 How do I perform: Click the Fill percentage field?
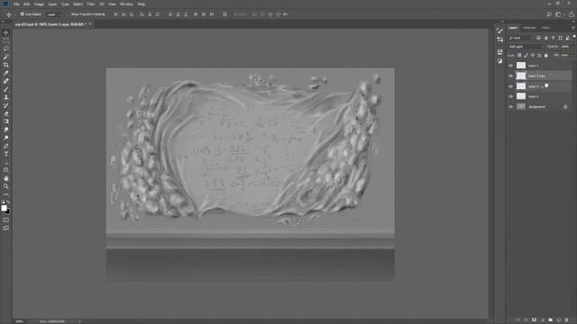tap(565, 55)
